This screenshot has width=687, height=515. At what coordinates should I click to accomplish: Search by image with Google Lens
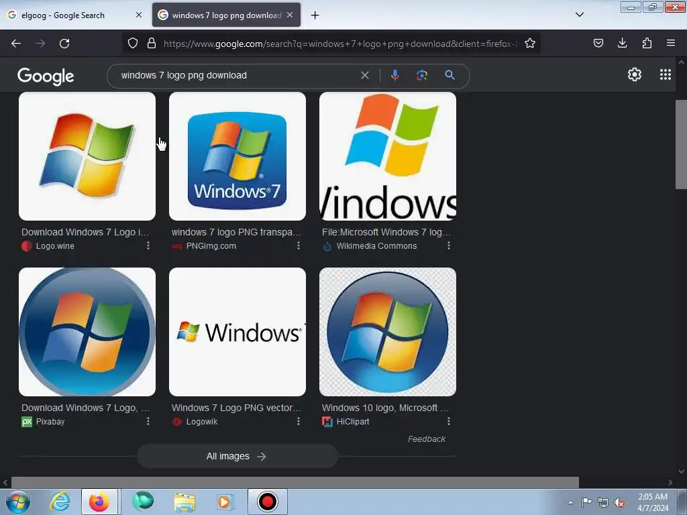(x=422, y=75)
